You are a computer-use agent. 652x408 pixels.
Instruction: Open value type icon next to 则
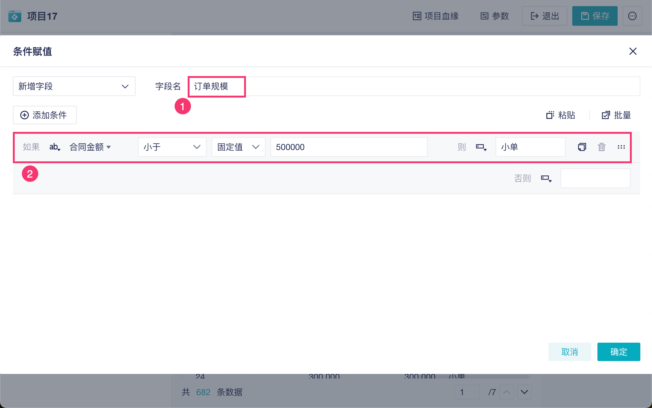point(481,147)
